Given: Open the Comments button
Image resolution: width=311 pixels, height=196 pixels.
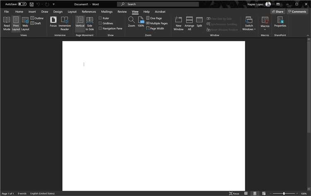Looking at the screenshot, I should coord(297,12).
